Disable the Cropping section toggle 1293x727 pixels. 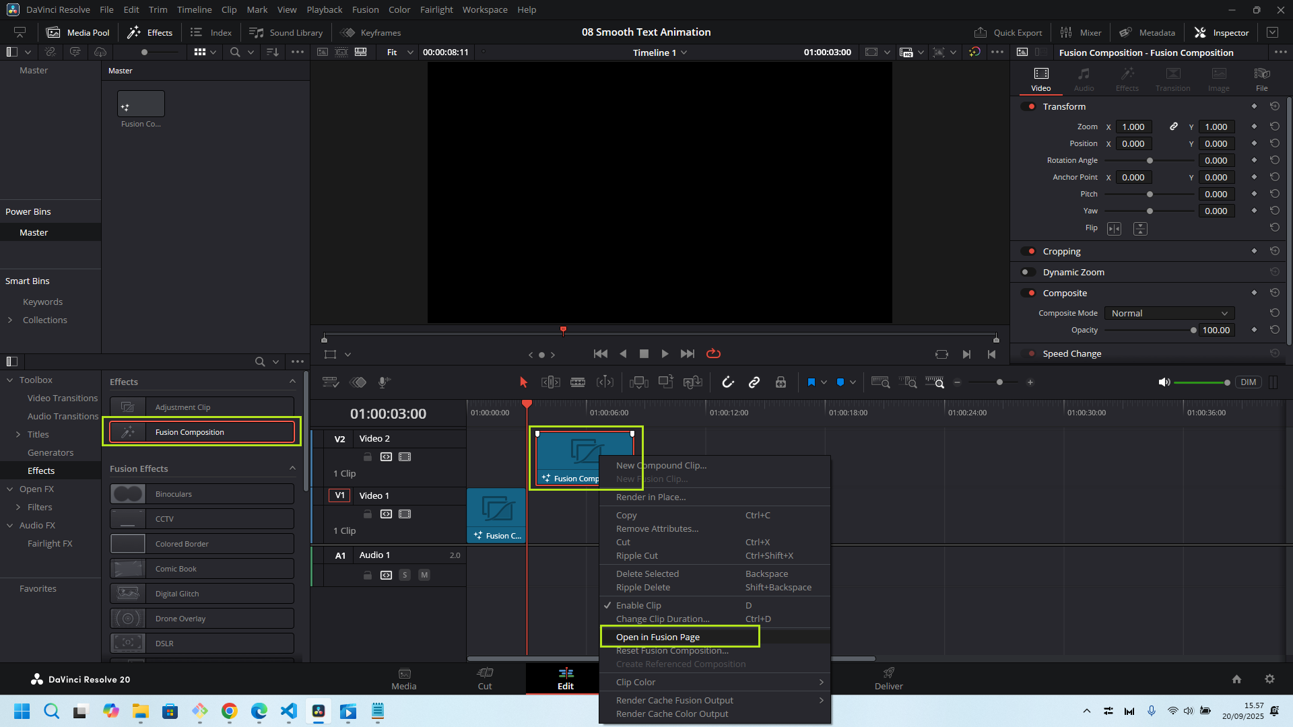pyautogui.click(x=1028, y=252)
